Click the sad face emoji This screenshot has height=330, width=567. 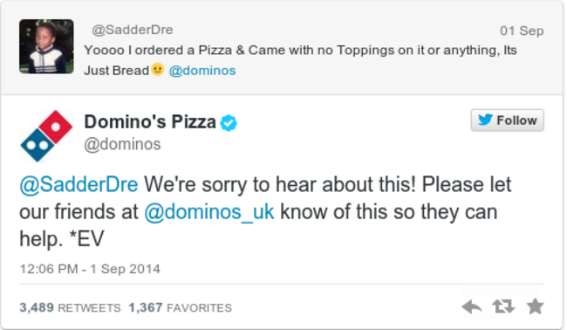158,69
